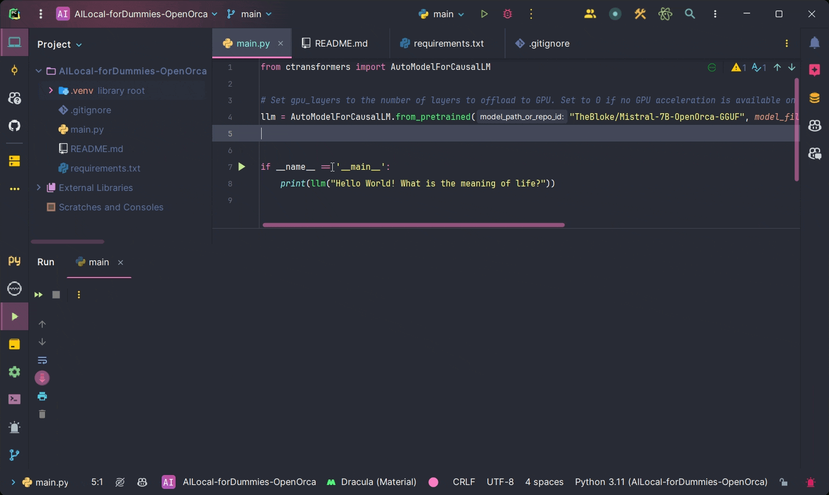The width and height of the screenshot is (829, 495).
Task: Open the Python Packages tool window
Action: tap(14, 344)
